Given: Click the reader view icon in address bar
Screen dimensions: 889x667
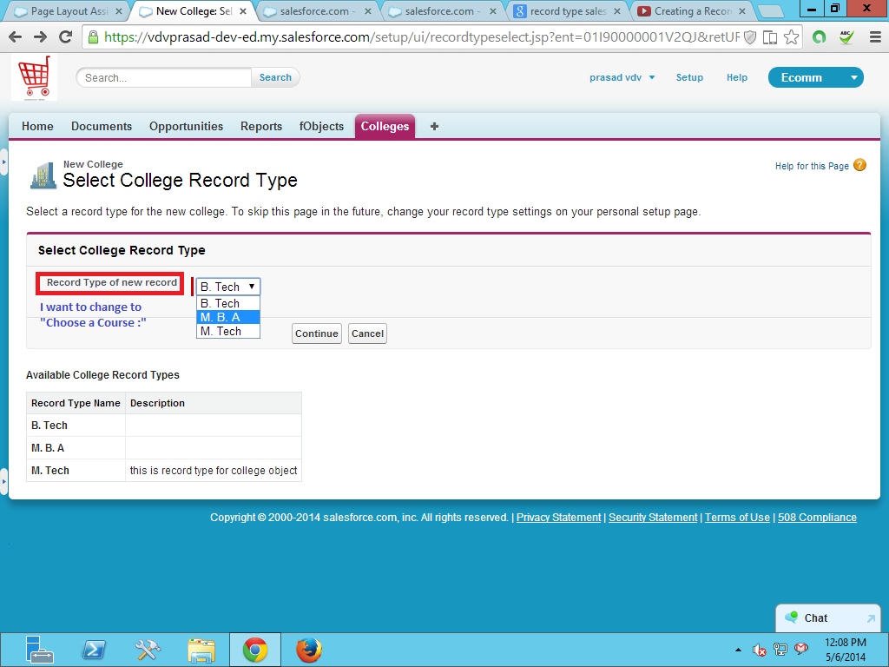Looking at the screenshot, I should [769, 37].
